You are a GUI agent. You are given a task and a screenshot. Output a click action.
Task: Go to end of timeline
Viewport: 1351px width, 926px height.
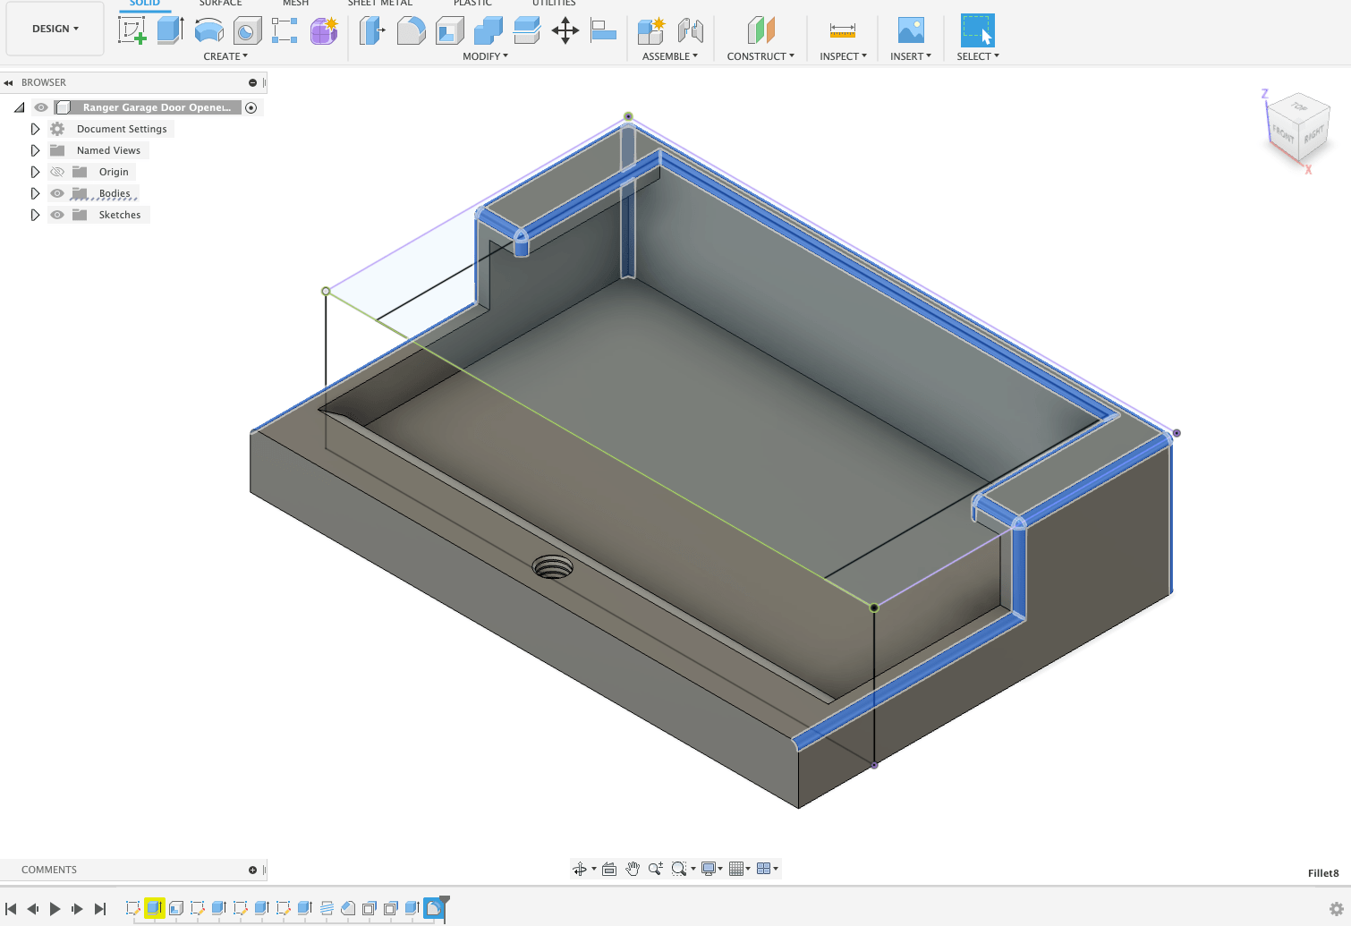(x=100, y=909)
